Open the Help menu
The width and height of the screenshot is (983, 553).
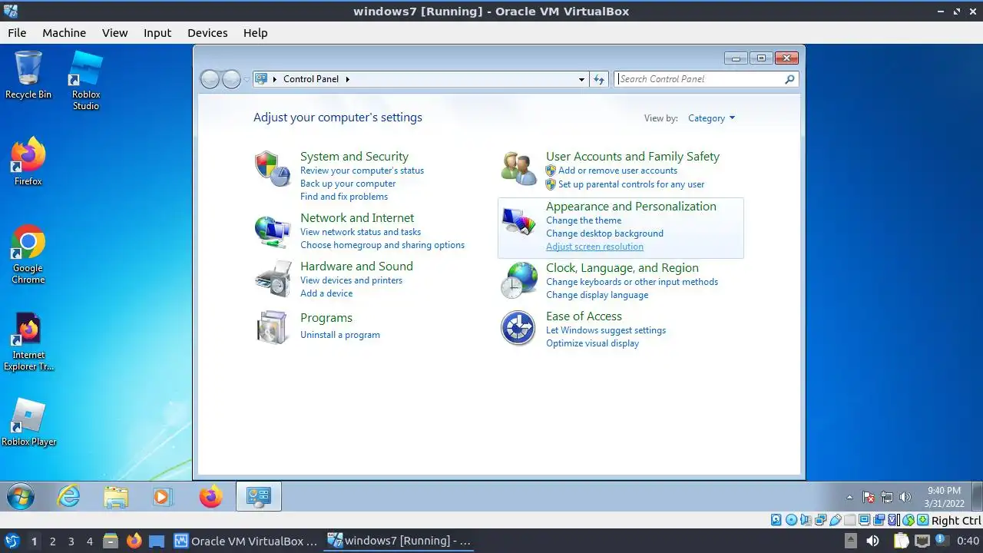(255, 33)
